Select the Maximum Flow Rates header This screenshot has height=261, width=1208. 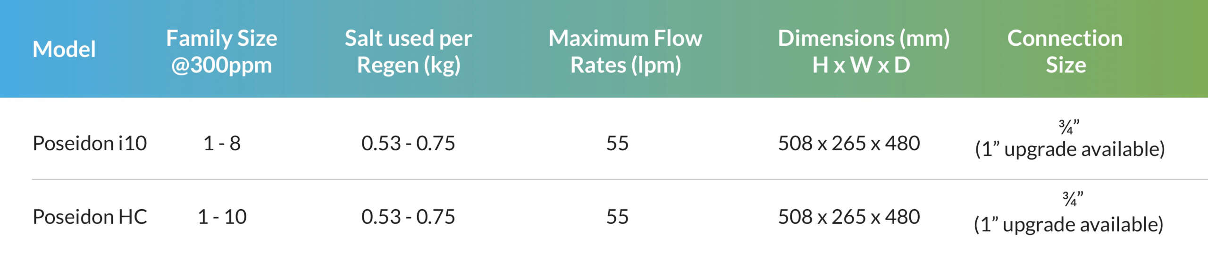(625, 51)
